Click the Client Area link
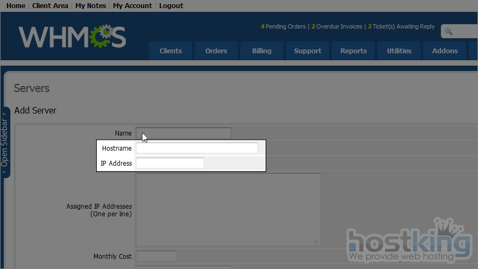Viewport: 478px width, 269px height. click(50, 5)
